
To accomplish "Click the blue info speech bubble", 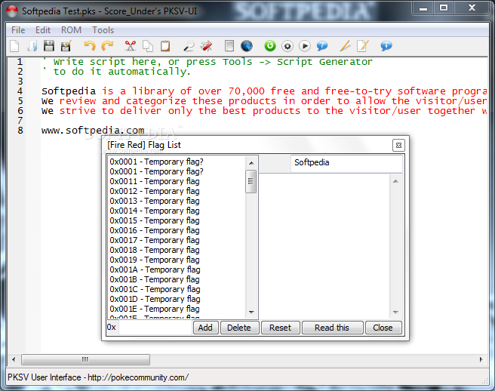I will [x=386, y=46].
